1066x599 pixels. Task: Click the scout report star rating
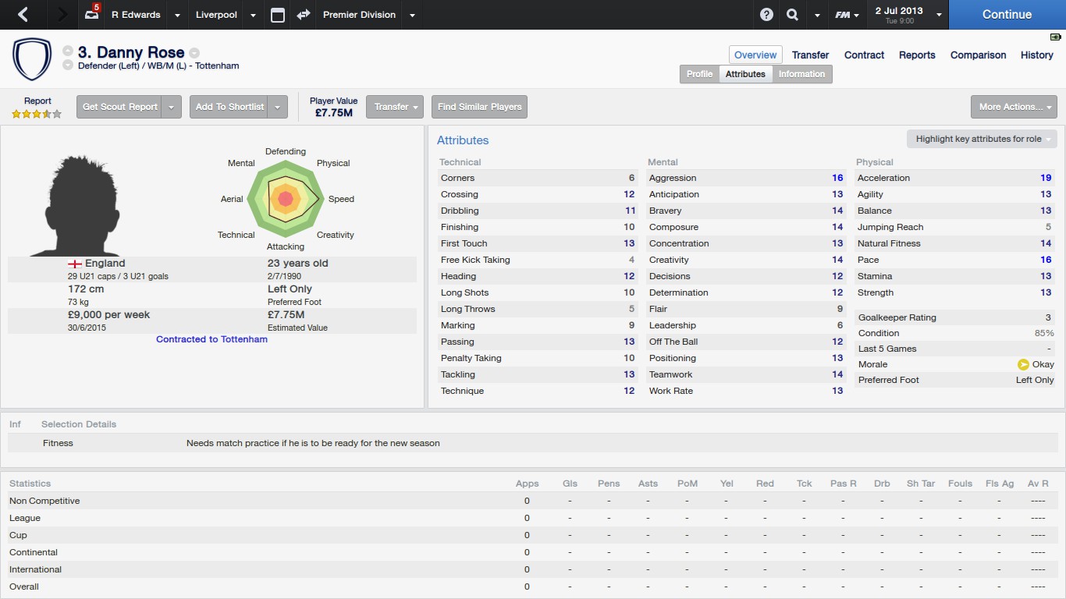pyautogui.click(x=37, y=114)
